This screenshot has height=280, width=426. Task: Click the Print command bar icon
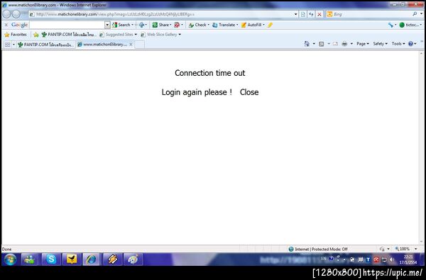tap(344, 44)
